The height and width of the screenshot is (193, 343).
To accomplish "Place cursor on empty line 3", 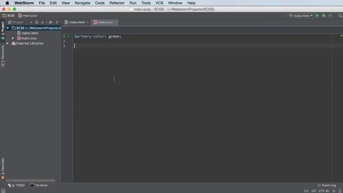I will click(203, 46).
